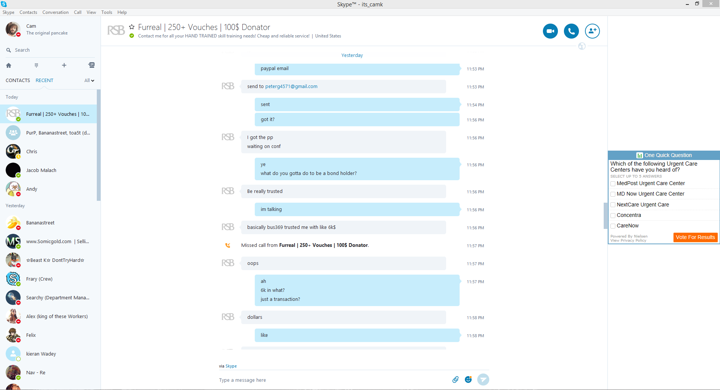Open the emoticon picker
Screen dimensions: 720x390
(468, 380)
